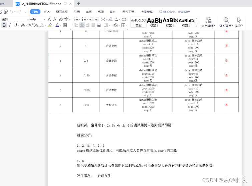Image resolution: width=252 pixels, height=186 pixels.
Task: Click the bulleted list icon
Action: click(x=76, y=19)
